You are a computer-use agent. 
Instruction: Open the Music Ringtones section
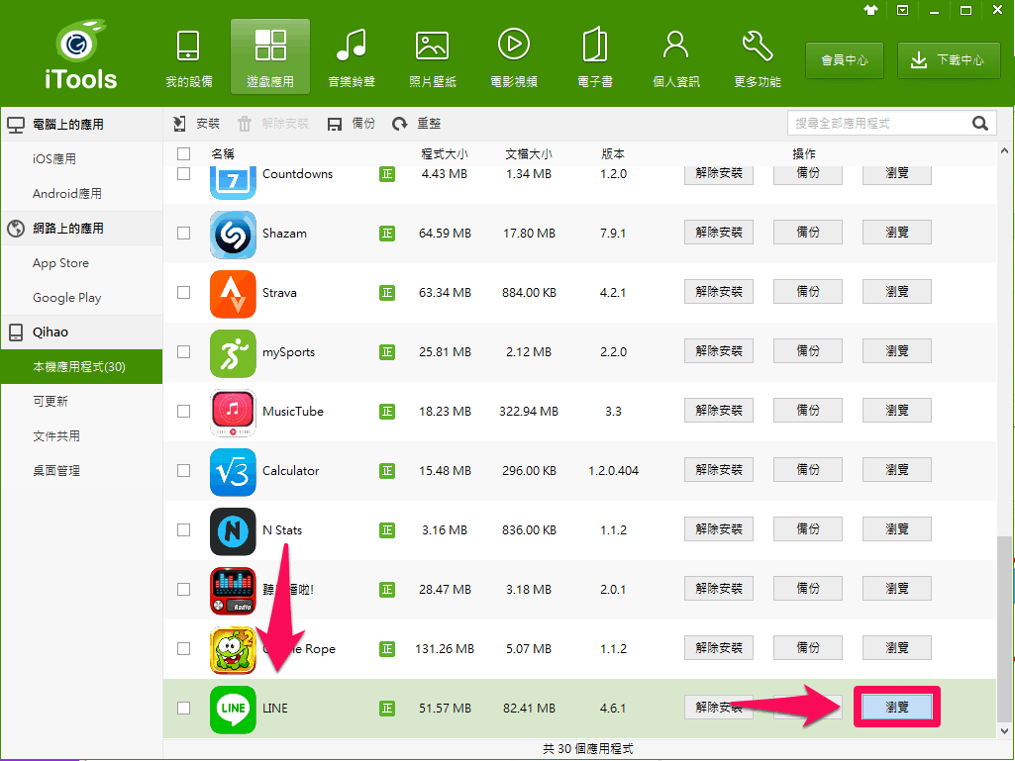click(352, 57)
